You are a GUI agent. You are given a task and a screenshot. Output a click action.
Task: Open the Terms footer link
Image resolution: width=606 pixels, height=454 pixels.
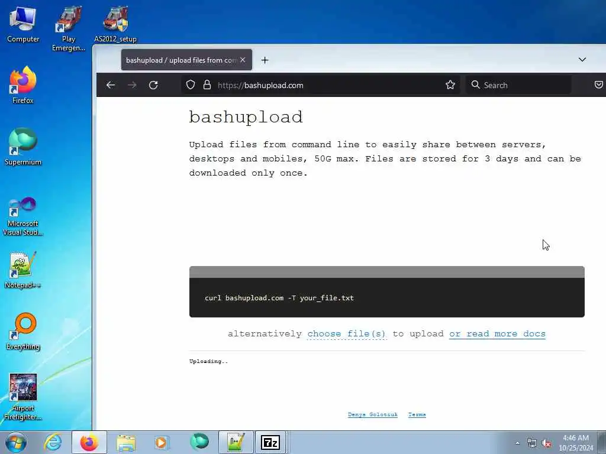click(x=417, y=414)
